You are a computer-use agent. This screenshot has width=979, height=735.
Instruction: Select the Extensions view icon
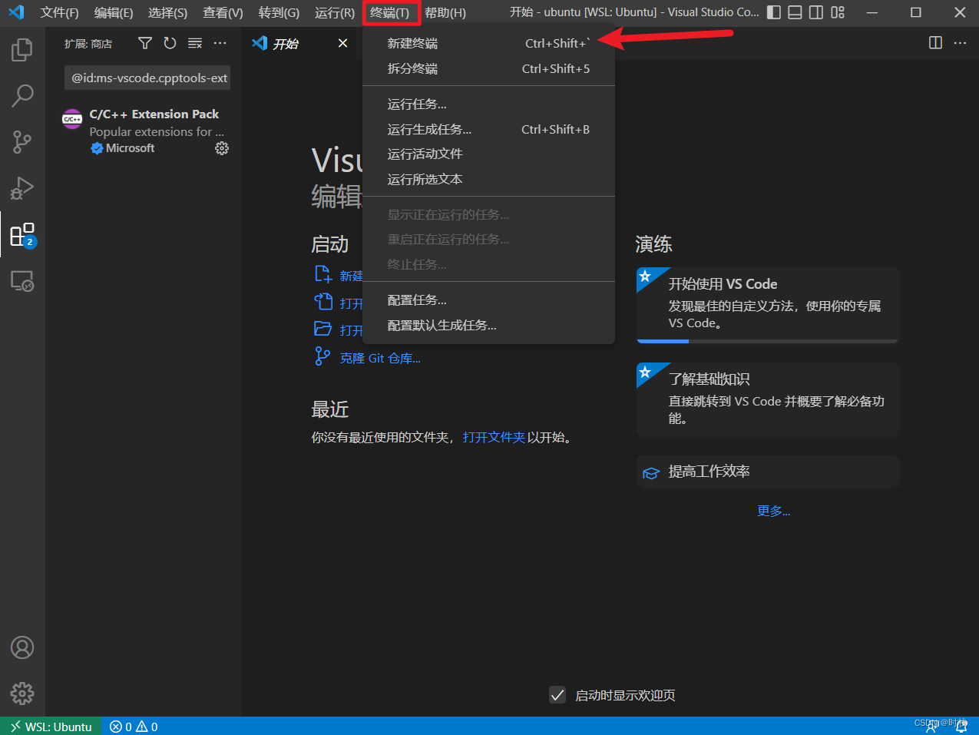22,234
